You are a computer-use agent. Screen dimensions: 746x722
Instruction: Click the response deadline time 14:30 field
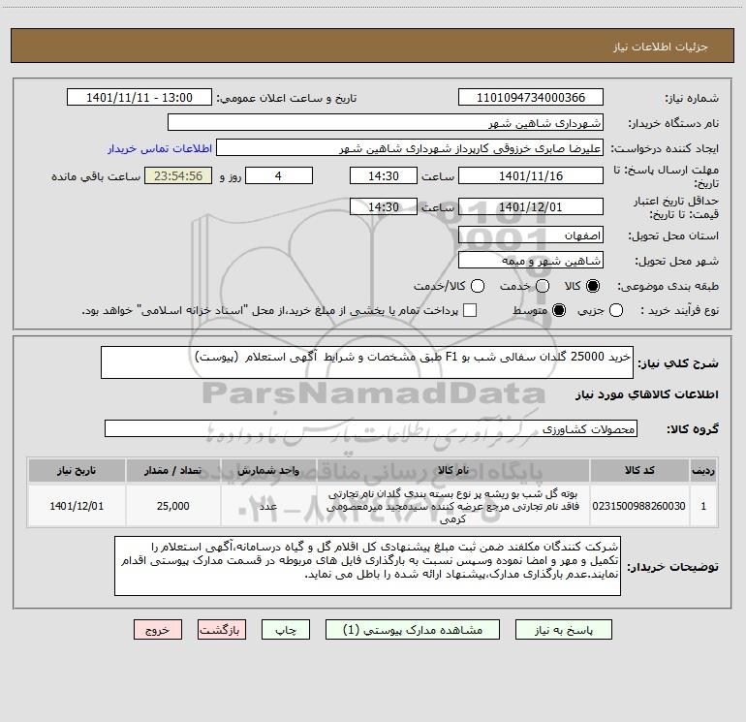click(384, 176)
